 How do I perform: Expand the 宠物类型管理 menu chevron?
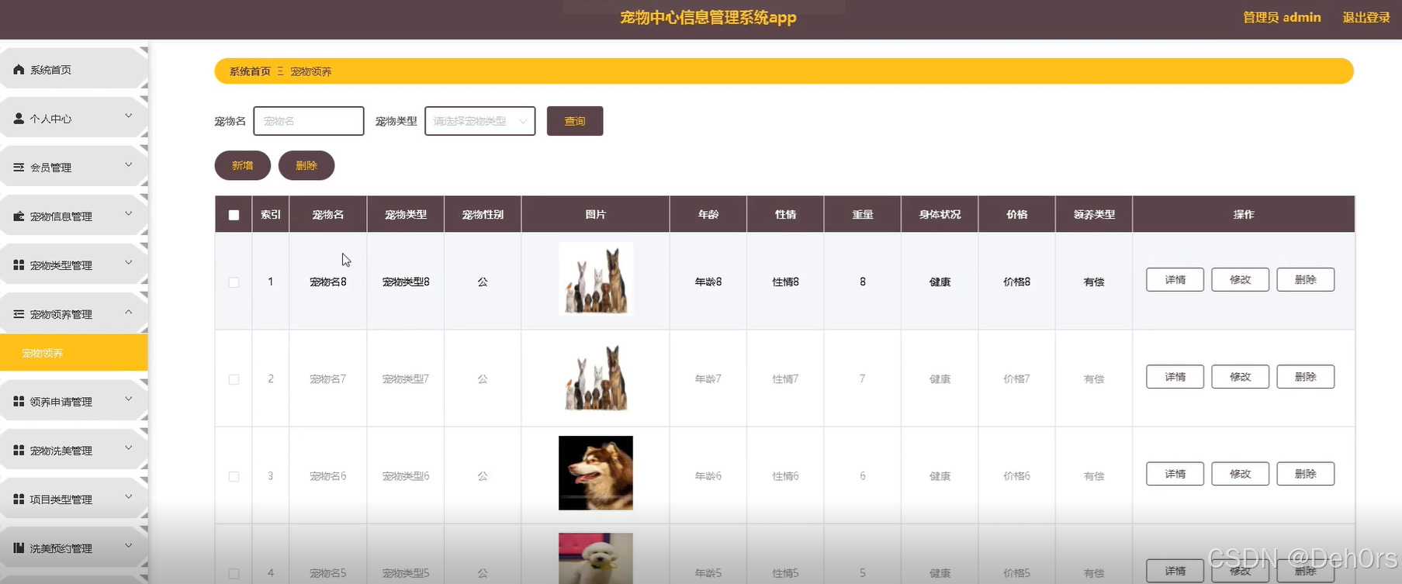(129, 263)
